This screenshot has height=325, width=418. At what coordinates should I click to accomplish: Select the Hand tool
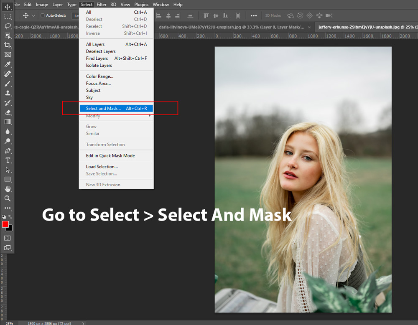7,189
